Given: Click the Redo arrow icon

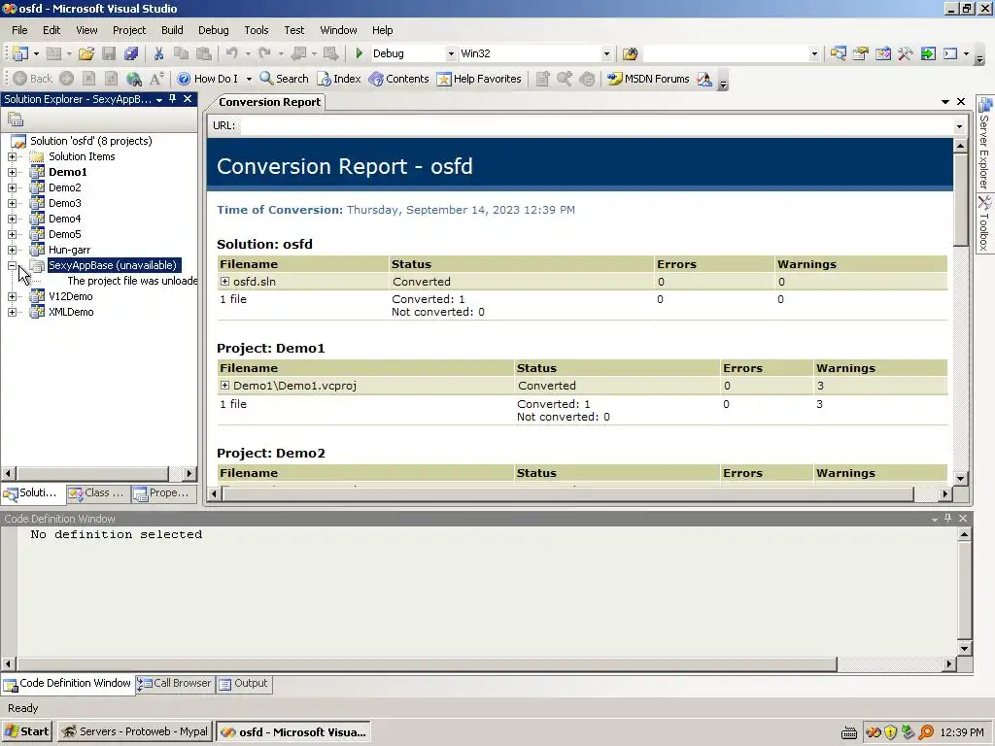Looking at the screenshot, I should tap(264, 54).
